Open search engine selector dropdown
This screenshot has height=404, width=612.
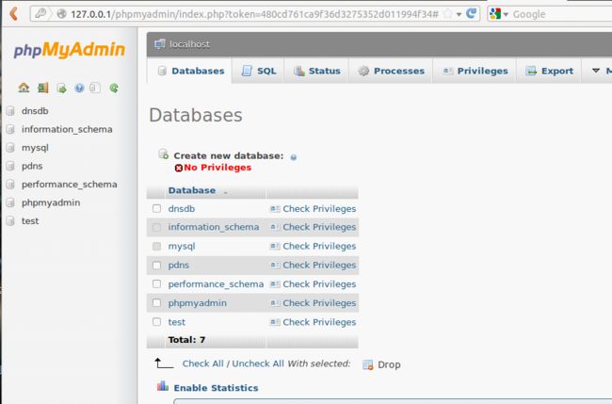506,14
